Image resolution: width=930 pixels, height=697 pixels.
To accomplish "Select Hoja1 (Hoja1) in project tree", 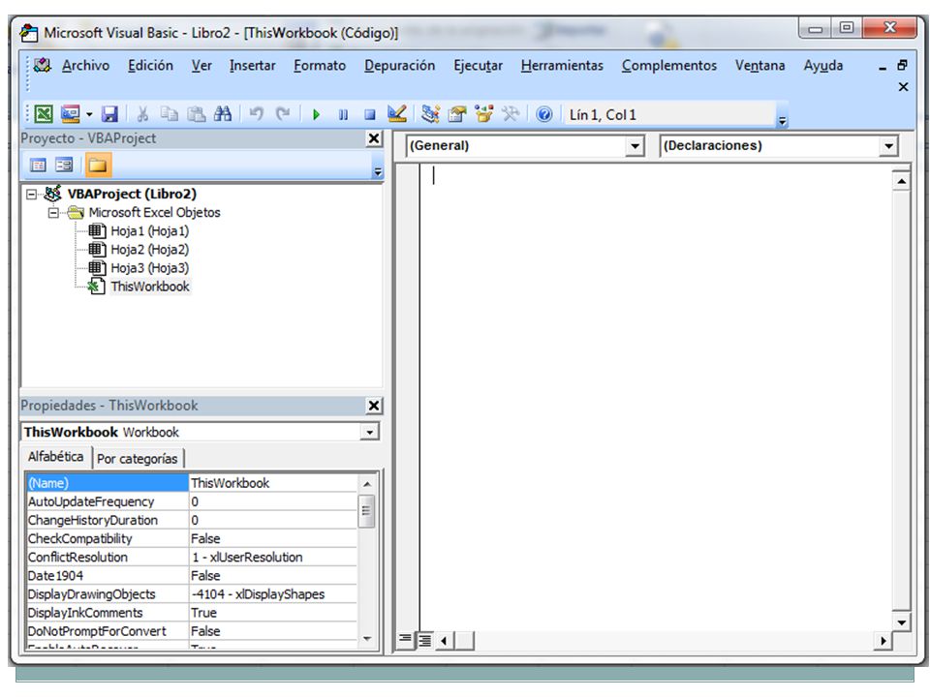I will pos(149,231).
